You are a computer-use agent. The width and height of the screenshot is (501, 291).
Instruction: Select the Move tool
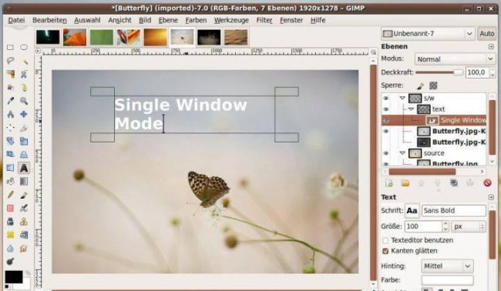pos(24,114)
